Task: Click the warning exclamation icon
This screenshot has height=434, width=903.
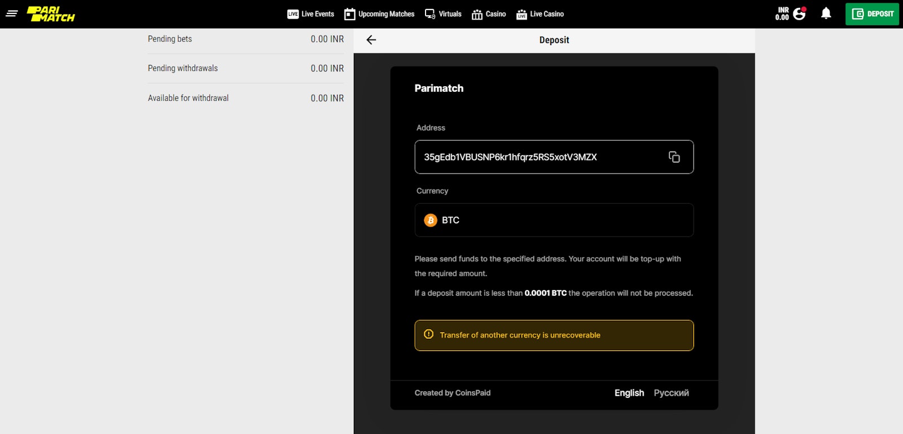Action: pyautogui.click(x=429, y=335)
